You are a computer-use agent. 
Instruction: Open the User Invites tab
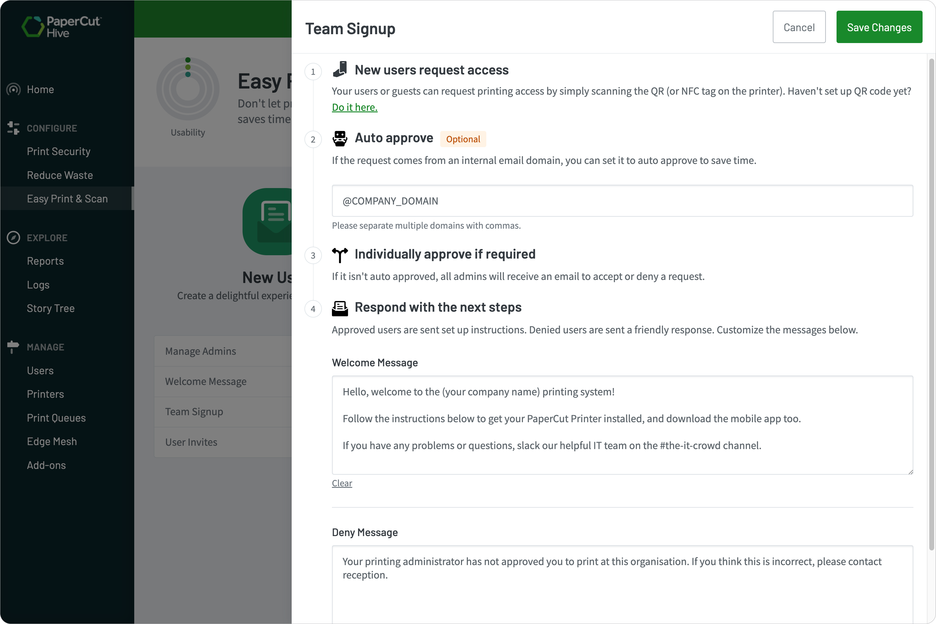pos(191,442)
